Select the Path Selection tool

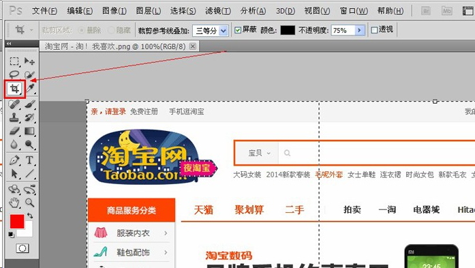(x=14, y=173)
